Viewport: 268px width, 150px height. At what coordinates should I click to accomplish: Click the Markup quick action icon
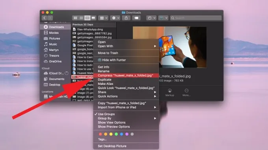pos(169,92)
